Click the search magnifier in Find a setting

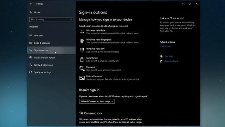click(x=71, y=19)
